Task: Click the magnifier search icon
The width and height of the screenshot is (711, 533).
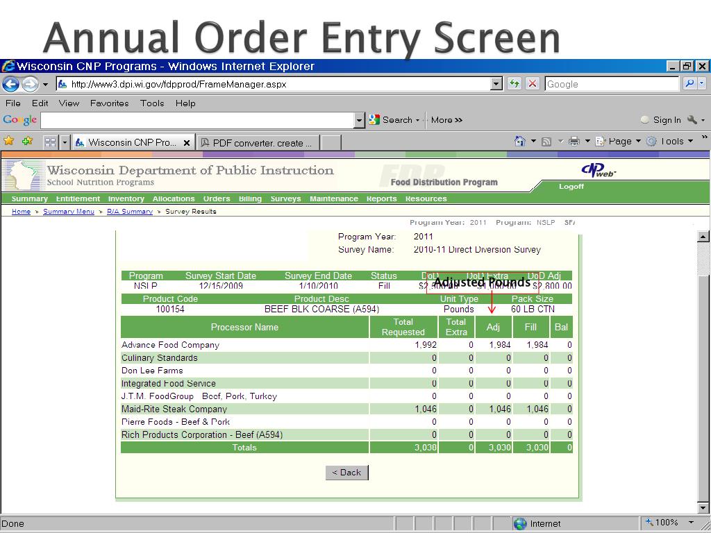Action: (x=689, y=84)
